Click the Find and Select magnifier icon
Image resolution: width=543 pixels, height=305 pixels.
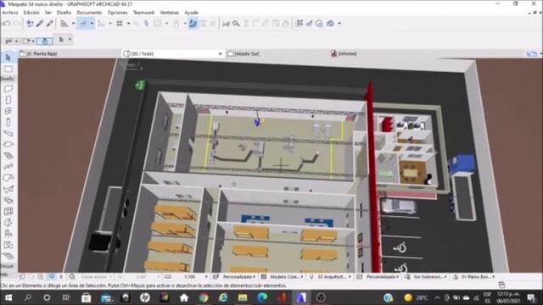(236, 24)
